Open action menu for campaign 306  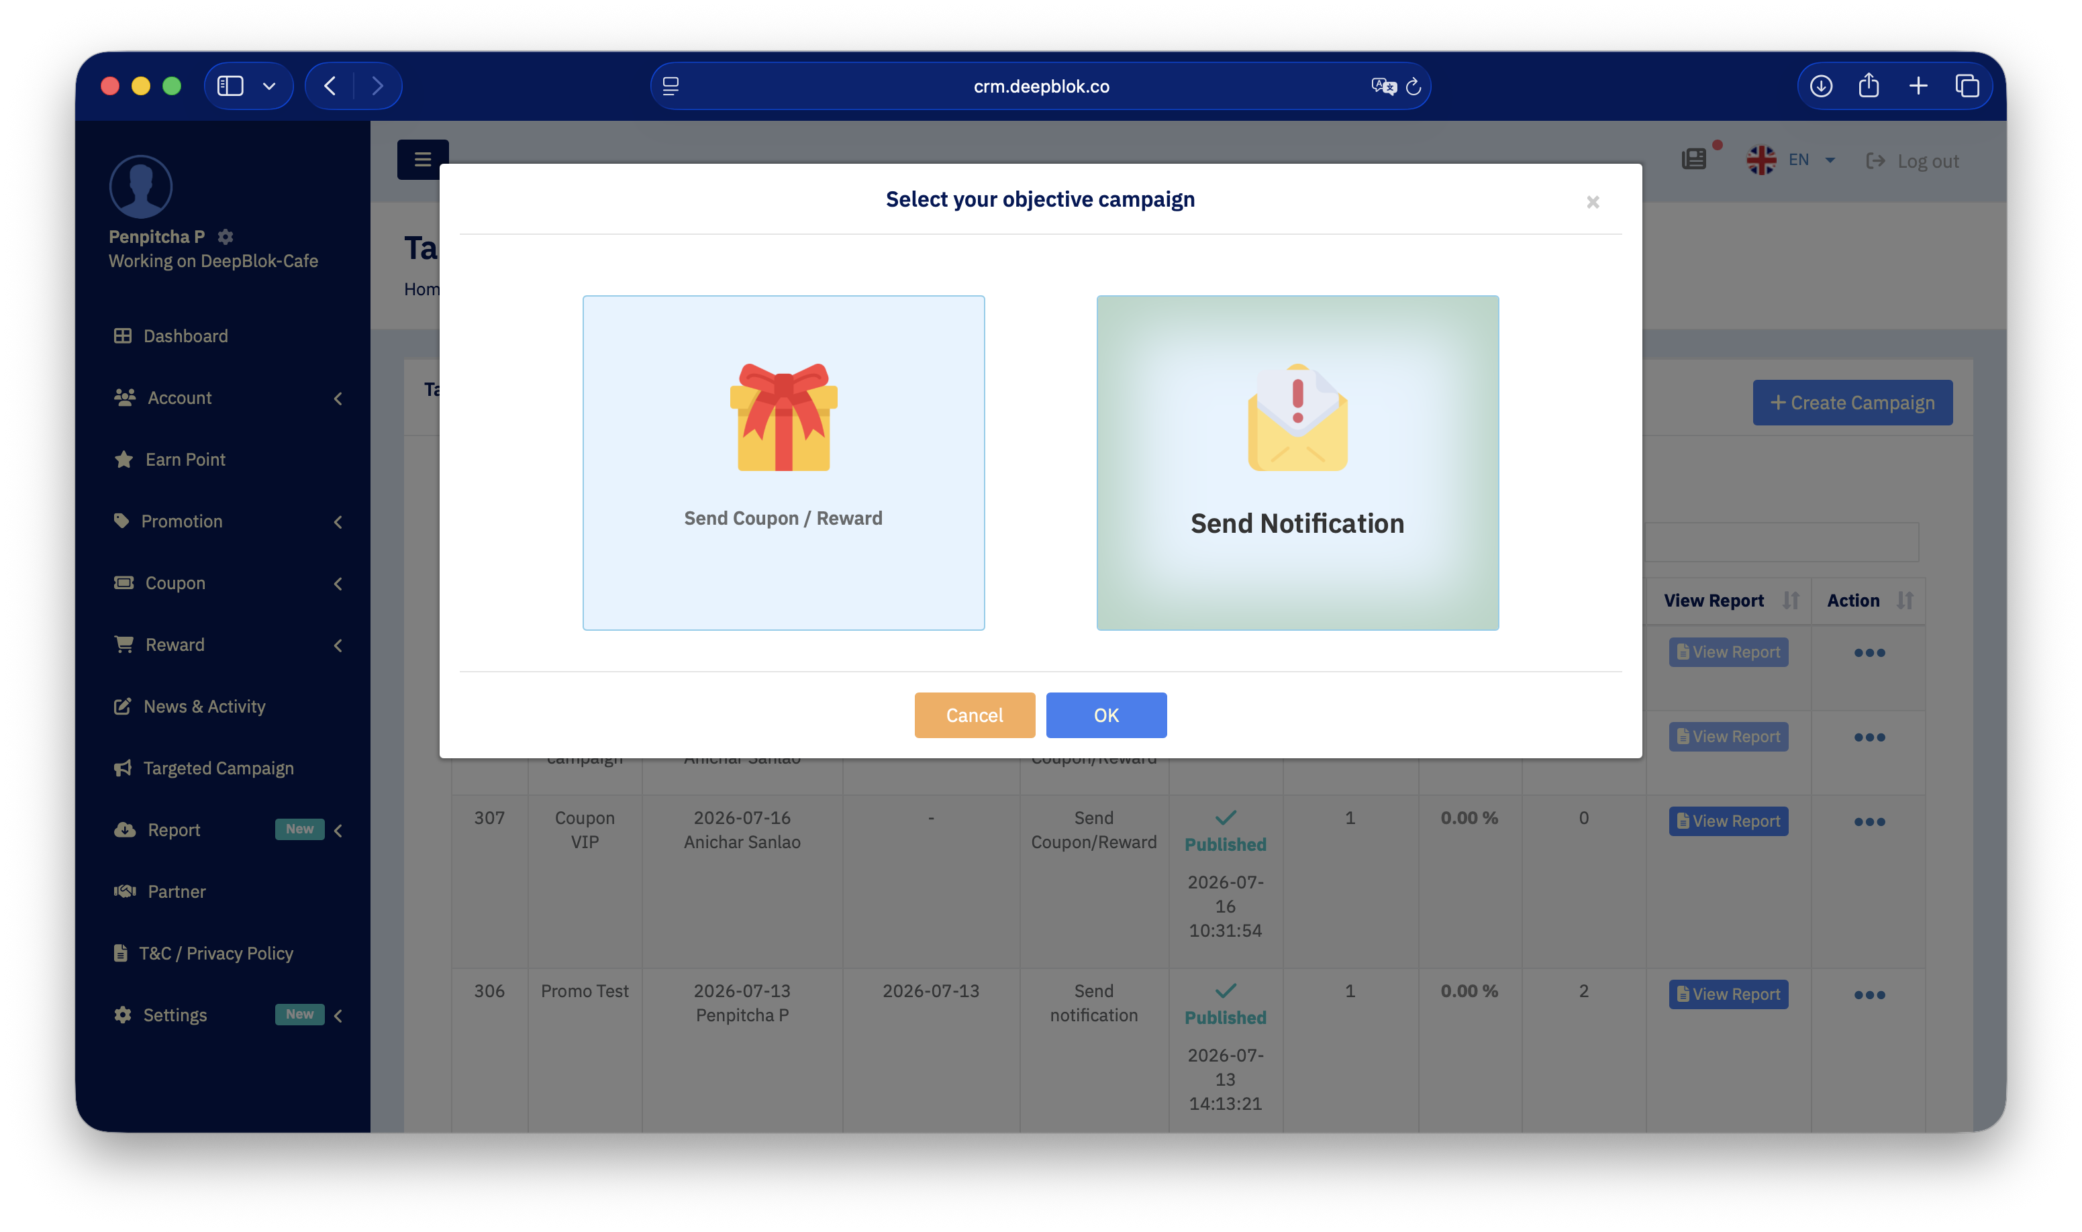coord(1869,994)
